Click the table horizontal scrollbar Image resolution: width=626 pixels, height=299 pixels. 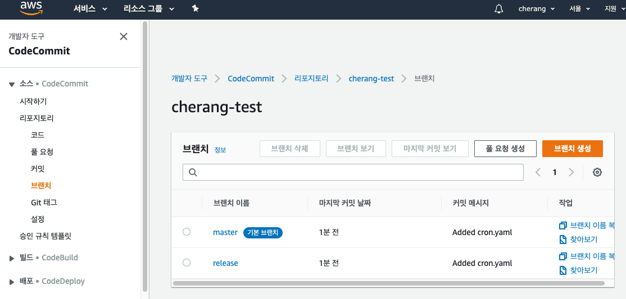389,283
